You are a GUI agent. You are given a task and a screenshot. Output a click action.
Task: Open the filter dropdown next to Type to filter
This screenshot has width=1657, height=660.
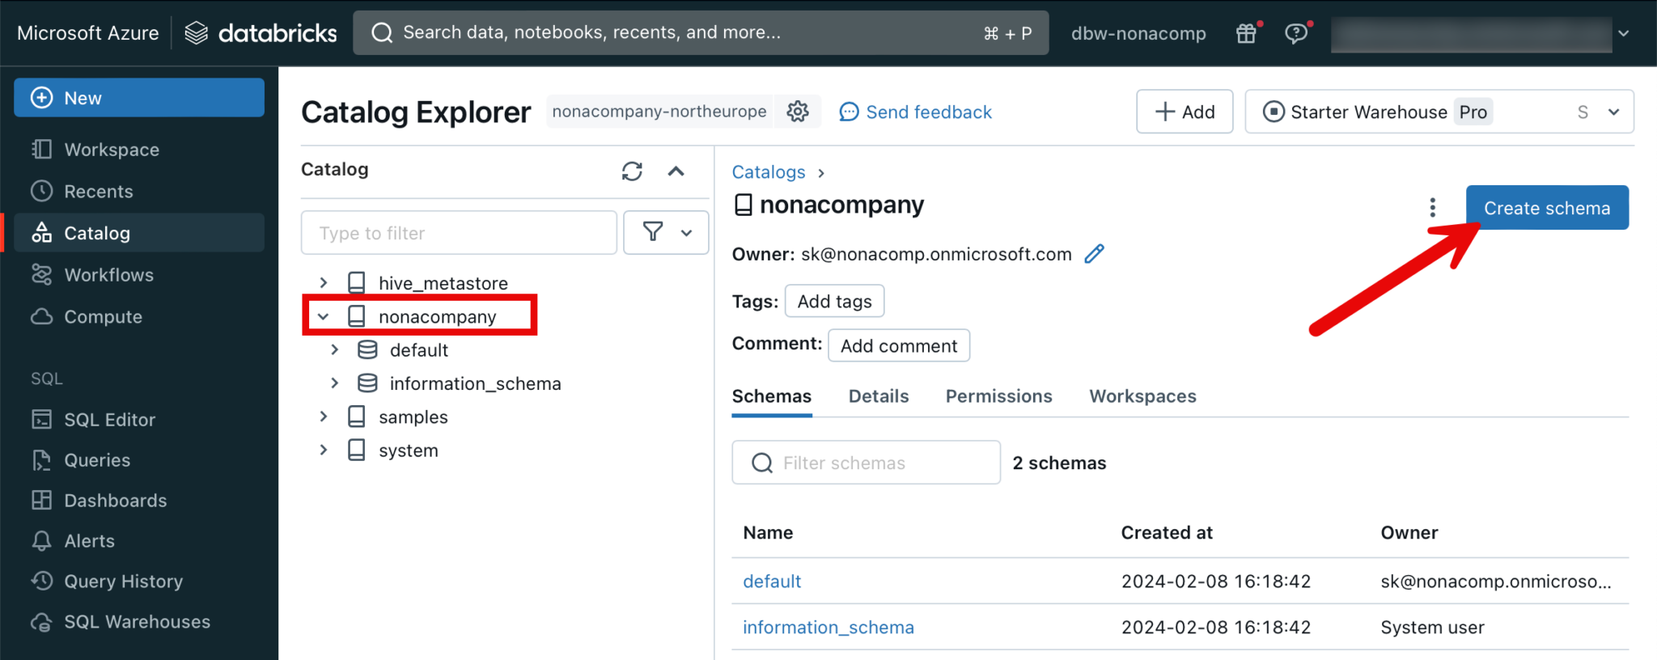point(666,233)
